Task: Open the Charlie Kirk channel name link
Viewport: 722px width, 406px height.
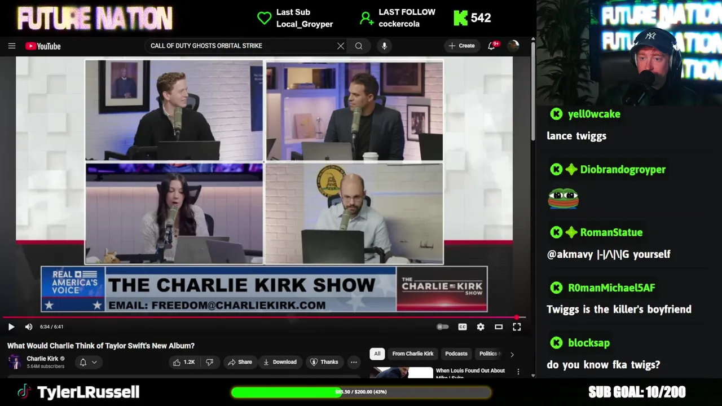Action: [42, 359]
